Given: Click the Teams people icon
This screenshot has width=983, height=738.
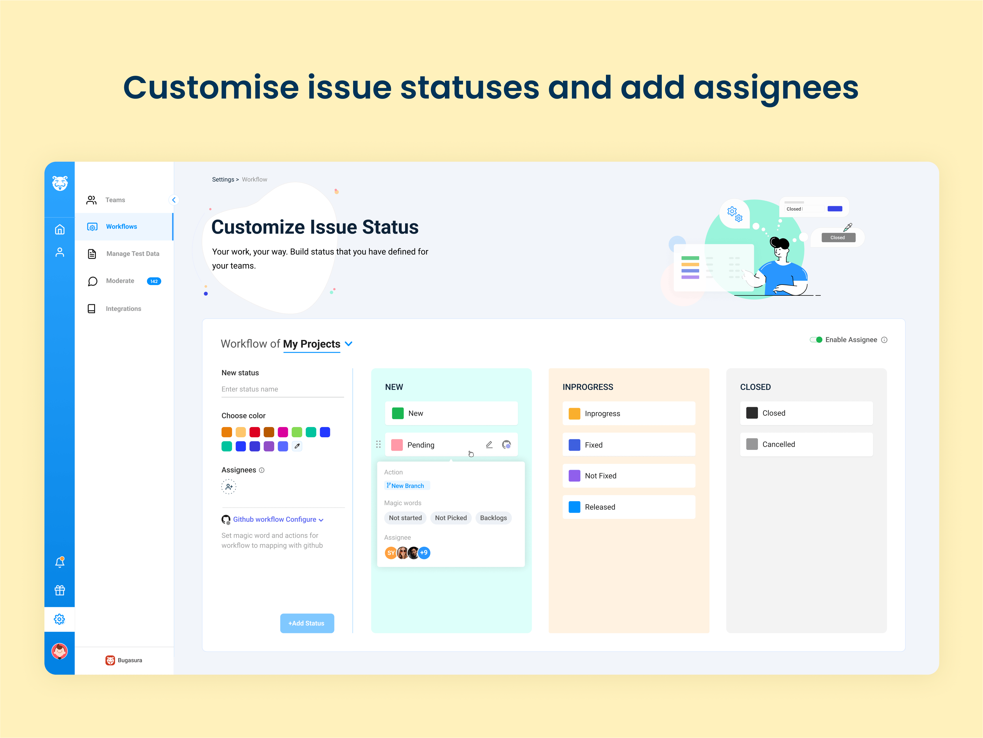Looking at the screenshot, I should coord(91,200).
